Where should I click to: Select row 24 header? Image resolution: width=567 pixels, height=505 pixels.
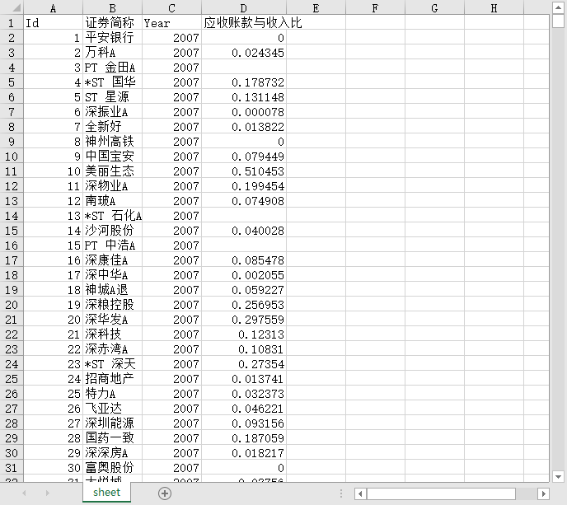point(12,364)
